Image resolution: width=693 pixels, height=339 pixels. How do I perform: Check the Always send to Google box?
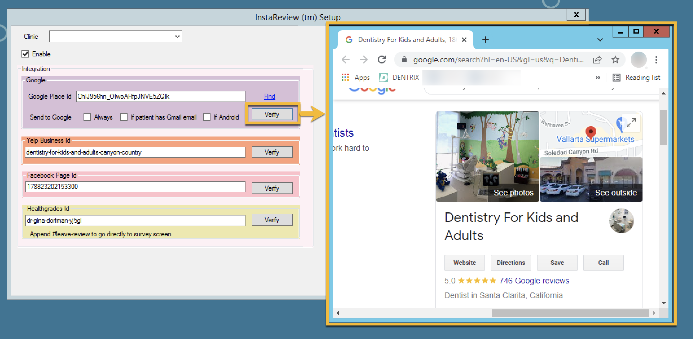coord(87,117)
